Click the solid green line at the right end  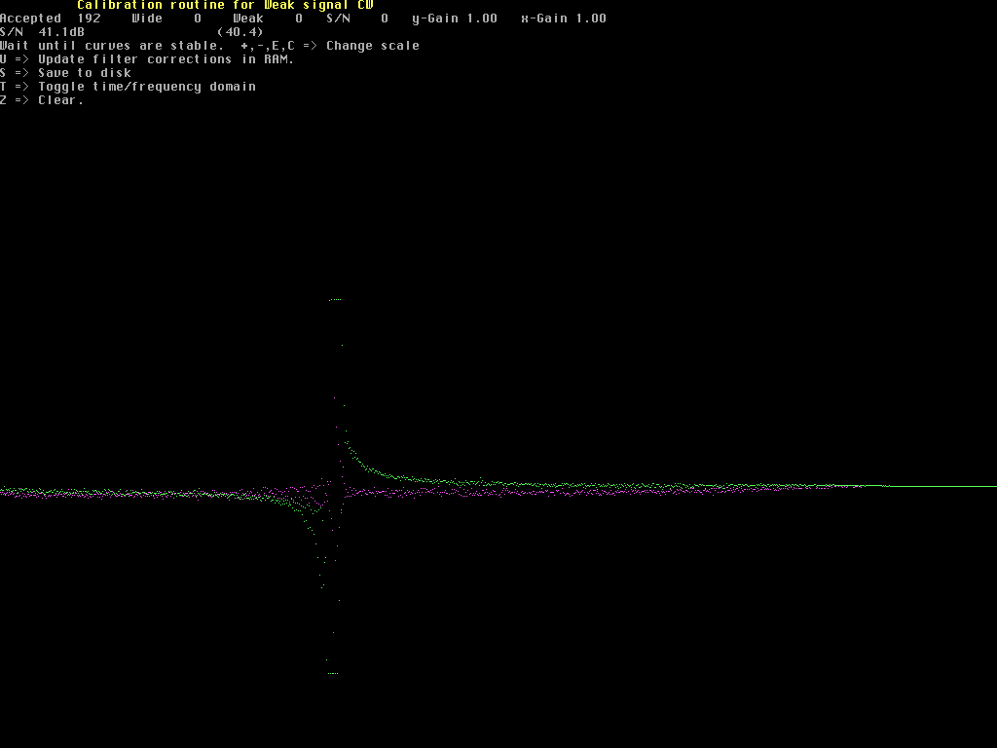[x=942, y=486]
